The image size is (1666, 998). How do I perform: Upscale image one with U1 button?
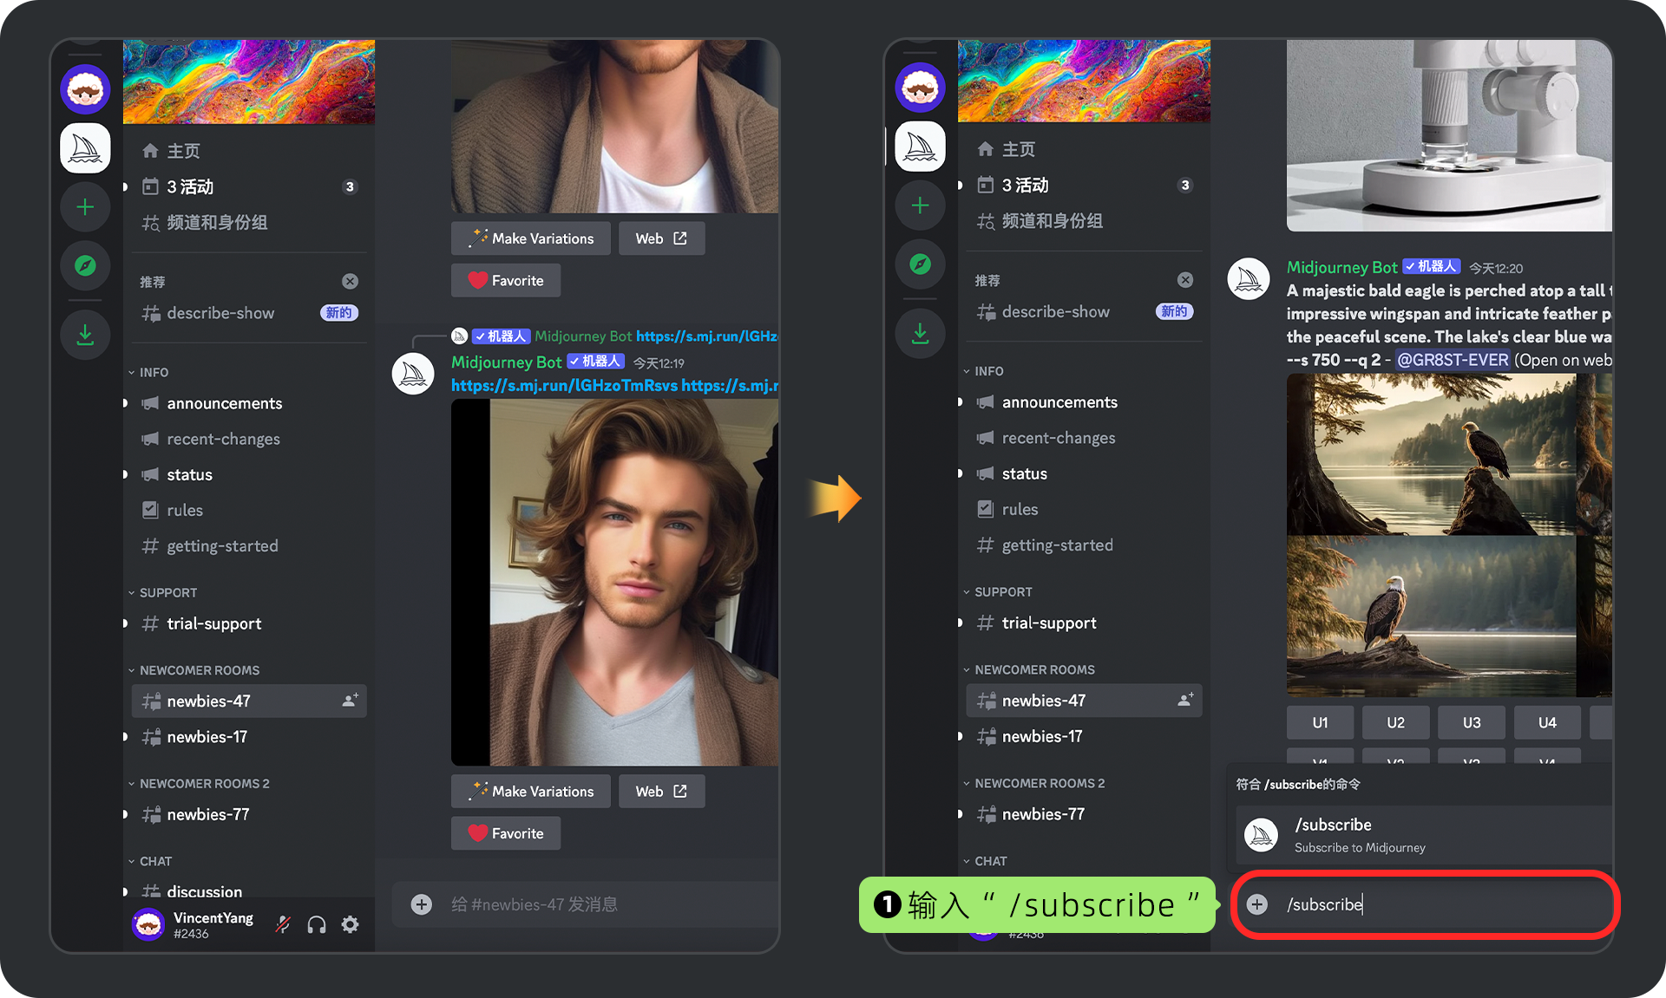click(1320, 722)
